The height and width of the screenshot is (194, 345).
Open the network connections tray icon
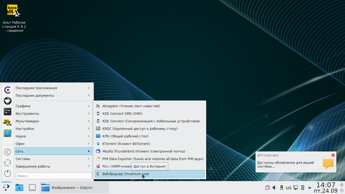[295, 188]
